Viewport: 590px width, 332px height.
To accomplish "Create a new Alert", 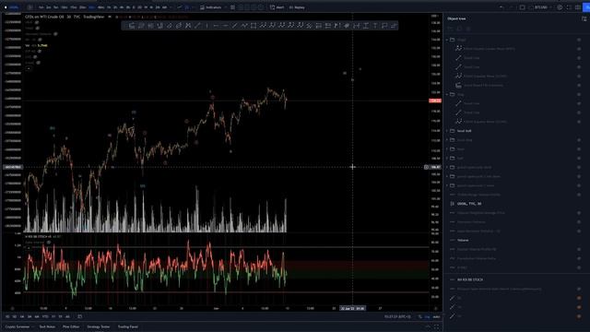I will click(277, 7).
